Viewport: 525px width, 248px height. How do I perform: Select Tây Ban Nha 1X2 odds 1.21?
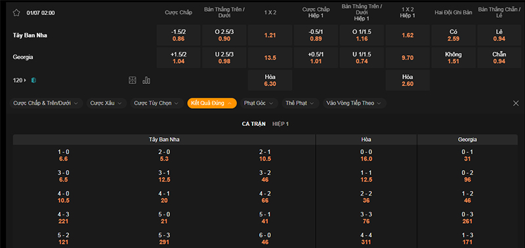(270, 35)
